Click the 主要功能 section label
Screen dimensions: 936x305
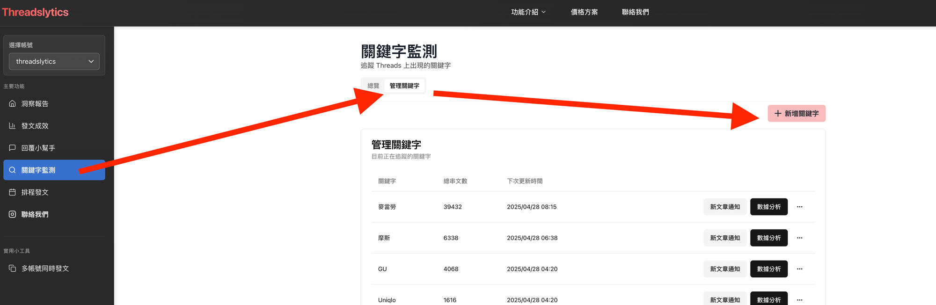pos(14,86)
